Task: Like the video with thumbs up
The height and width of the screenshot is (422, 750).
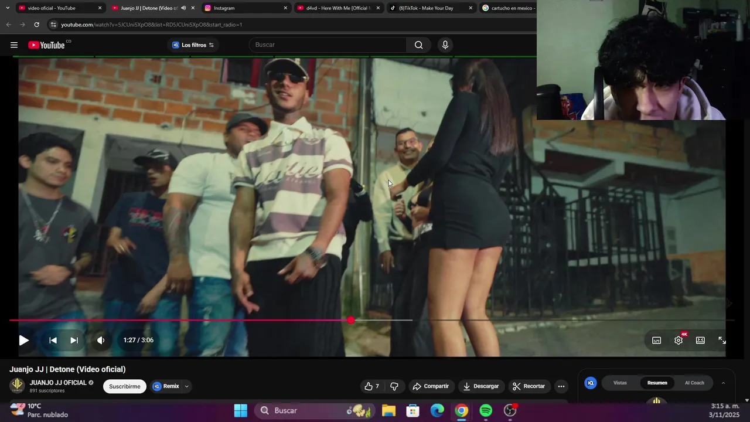Action: coord(372,386)
